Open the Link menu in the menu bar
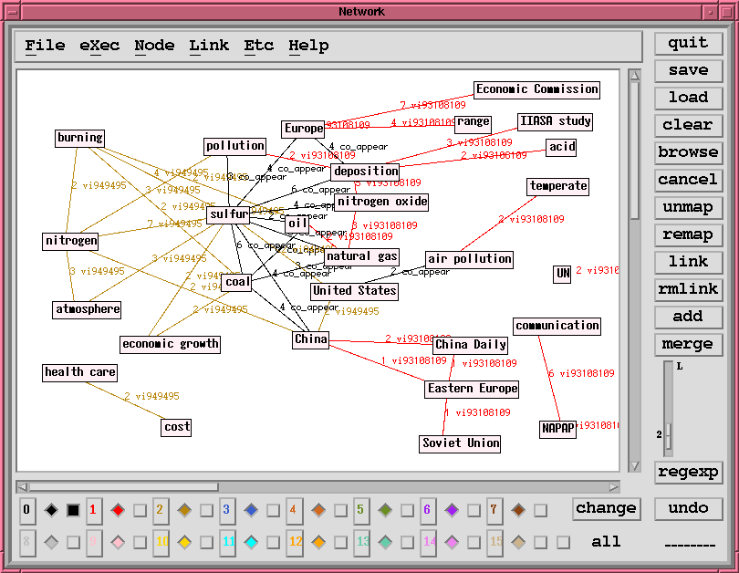 point(209,46)
